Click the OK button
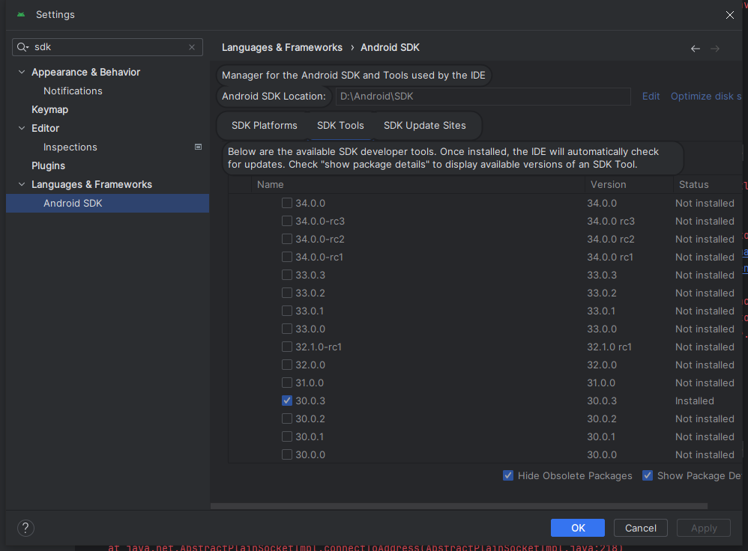748x551 pixels. click(x=577, y=528)
